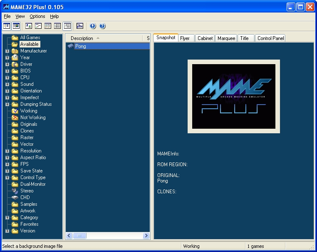This screenshot has height=252, width=317.
Task: Select the list view toolbar icon
Action: coord(48,26)
